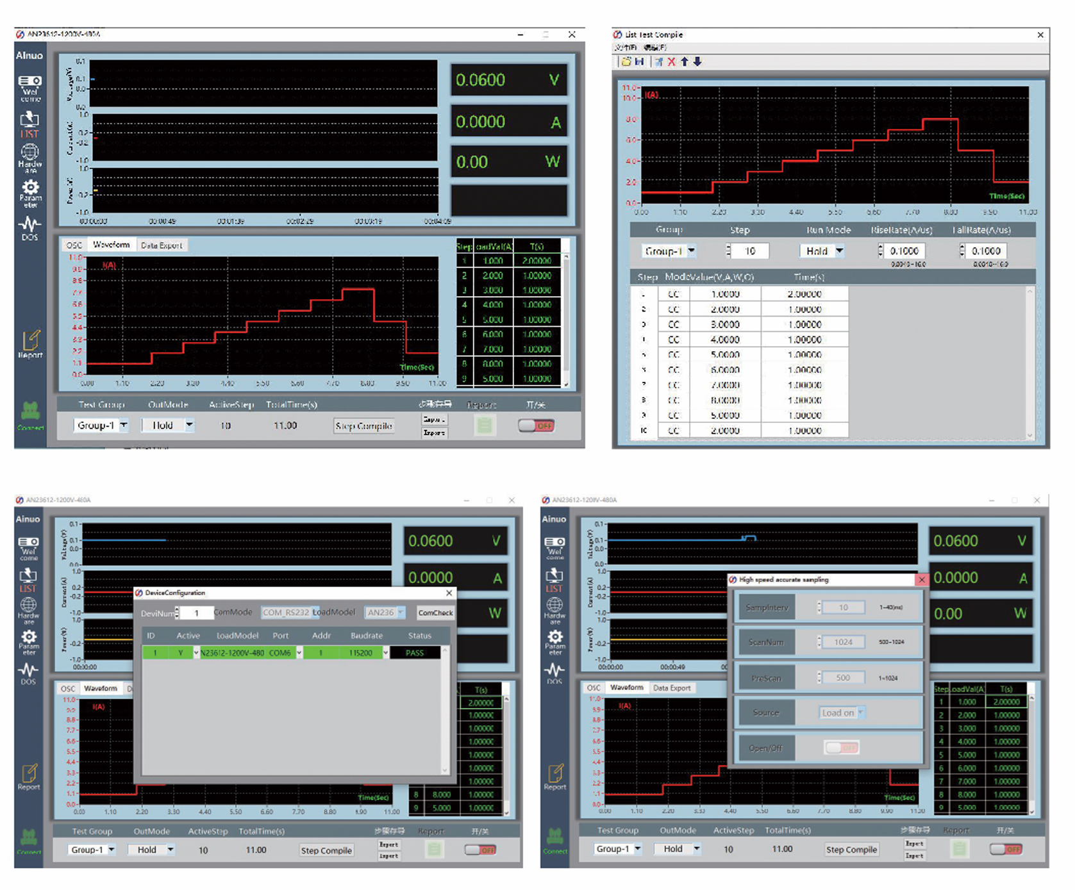Click the DOS waveform icon in top-left window
This screenshot has width=1075, height=890.
pos(29,228)
